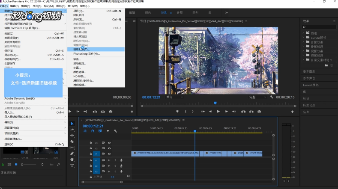
Task: Toggle lock on V3 track
Action: (x=91, y=142)
